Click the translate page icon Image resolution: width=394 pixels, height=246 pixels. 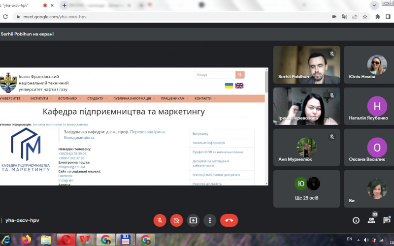(344, 17)
